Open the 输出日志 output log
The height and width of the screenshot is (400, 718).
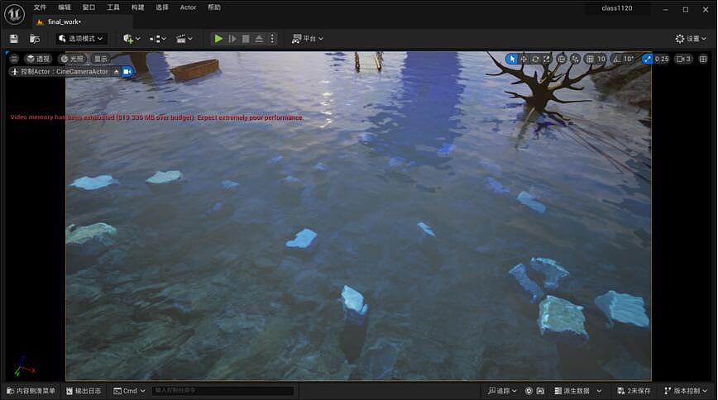(x=84, y=391)
